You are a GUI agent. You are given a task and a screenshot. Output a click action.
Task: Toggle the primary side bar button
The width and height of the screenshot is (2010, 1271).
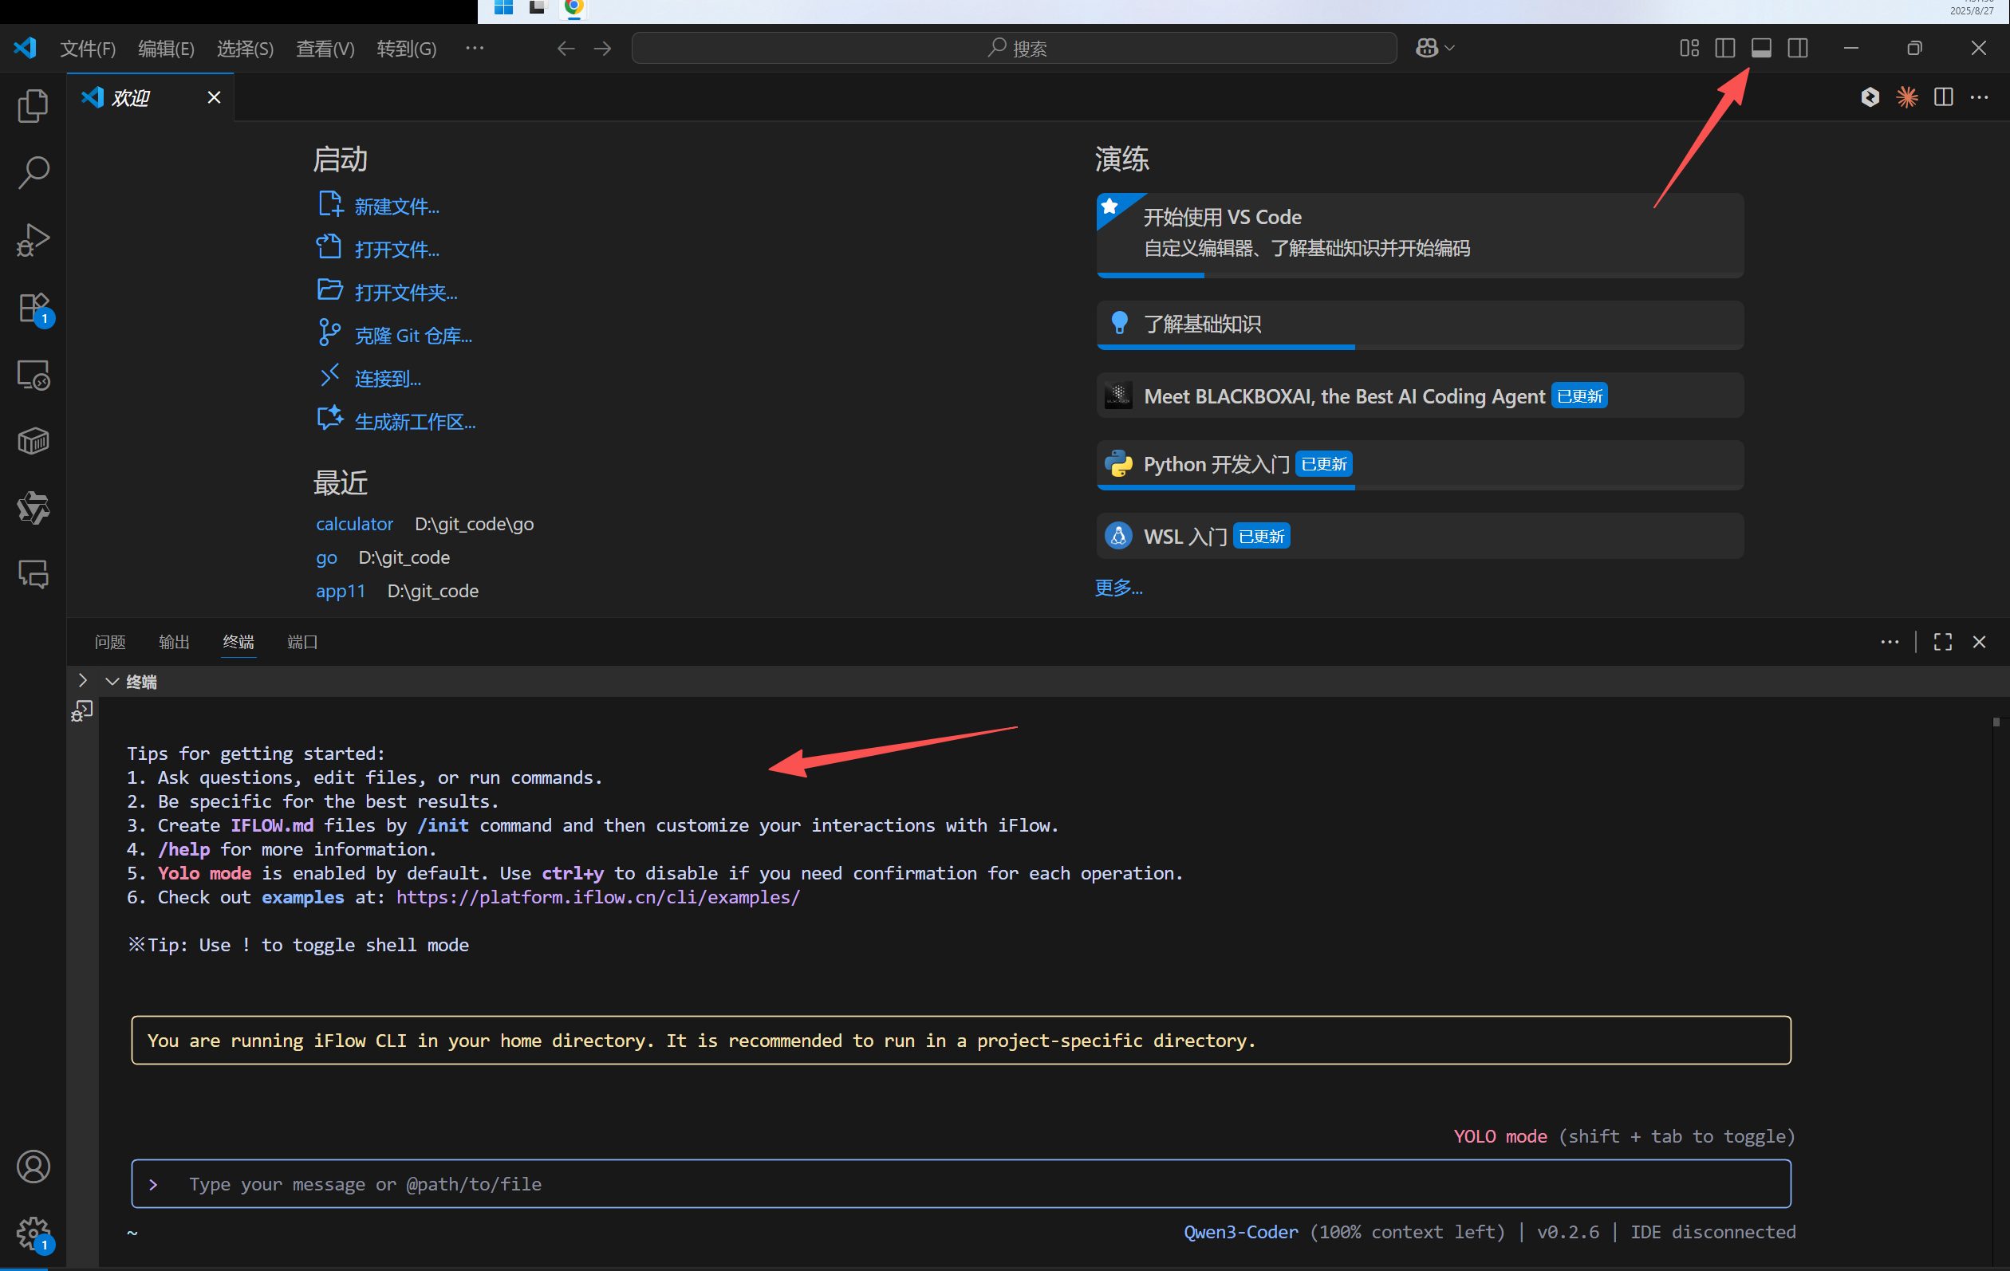tap(1724, 49)
